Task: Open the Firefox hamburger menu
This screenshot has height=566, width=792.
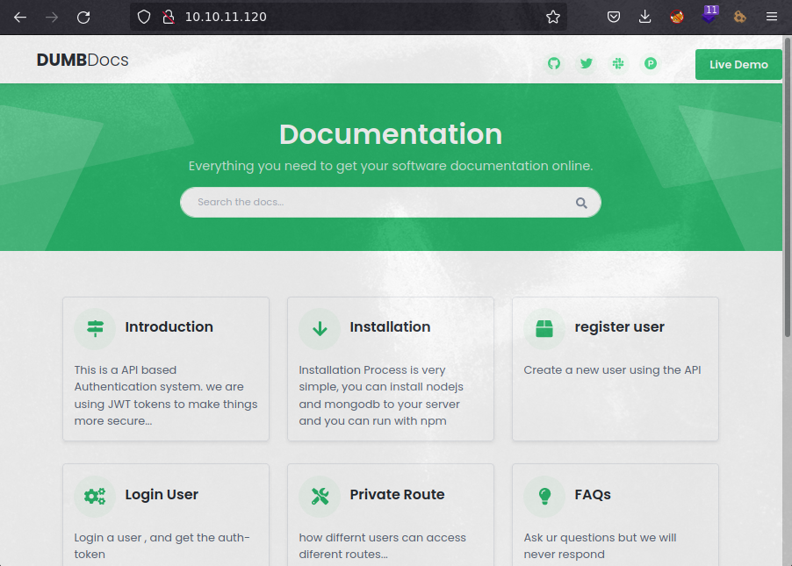Action: point(771,18)
